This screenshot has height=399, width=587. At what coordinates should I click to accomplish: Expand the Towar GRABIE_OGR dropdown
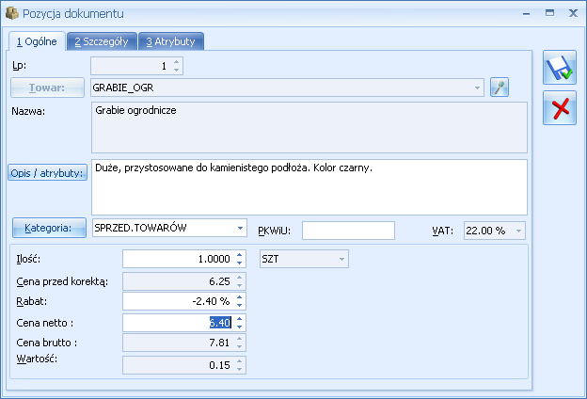coord(477,88)
